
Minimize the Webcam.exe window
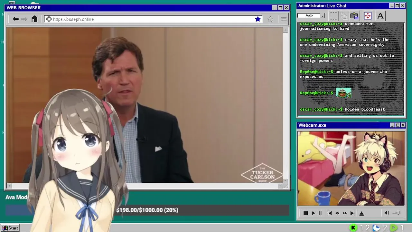(392, 125)
